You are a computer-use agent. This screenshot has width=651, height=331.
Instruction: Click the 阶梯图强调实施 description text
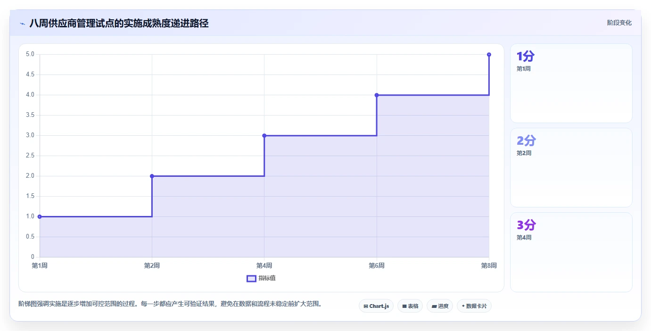[170, 304]
